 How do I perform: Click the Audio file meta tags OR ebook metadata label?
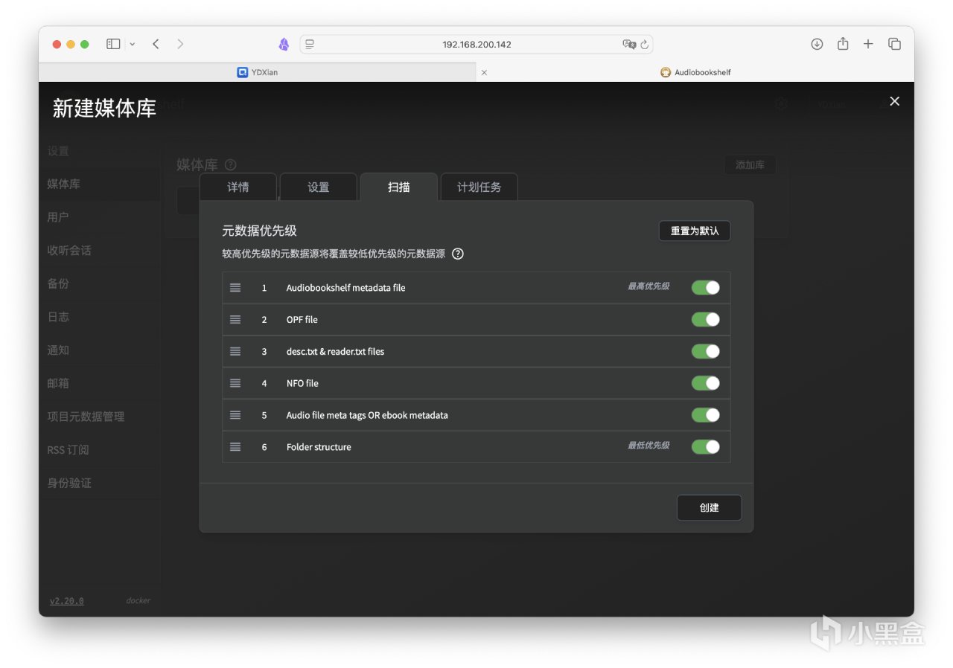coord(367,415)
